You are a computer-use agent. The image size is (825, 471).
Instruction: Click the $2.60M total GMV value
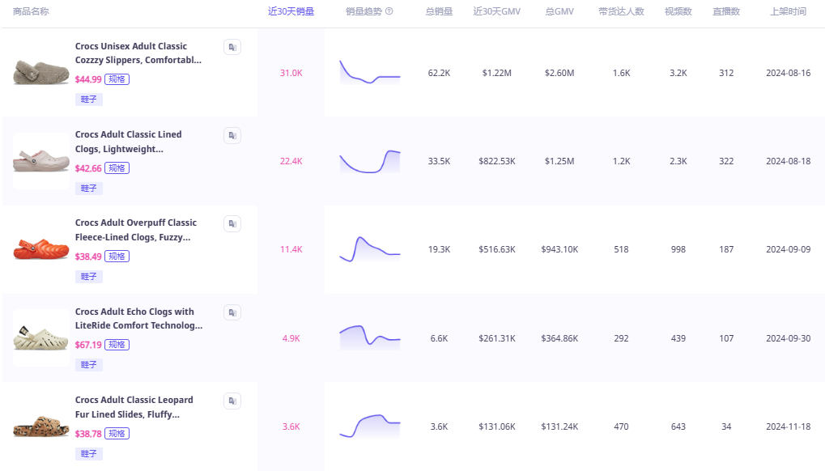(x=559, y=73)
